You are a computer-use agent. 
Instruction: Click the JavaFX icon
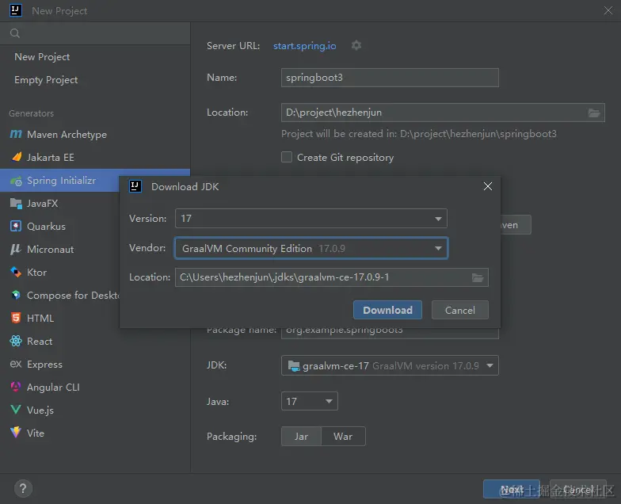(16, 203)
